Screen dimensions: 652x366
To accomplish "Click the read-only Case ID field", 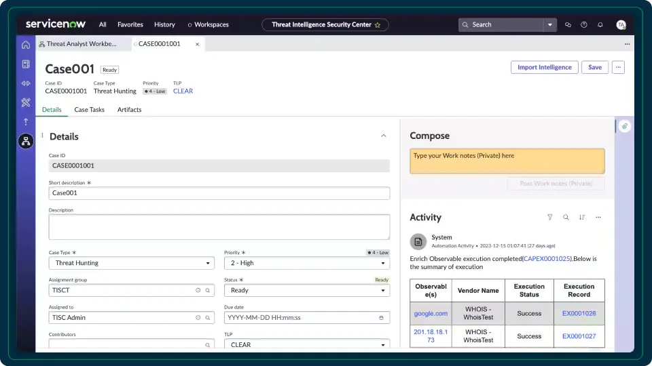I will 219,166.
